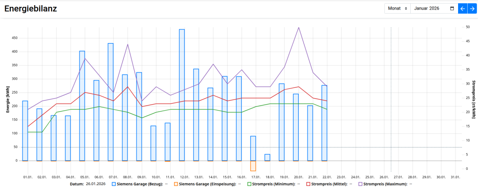Go to previous month with left arrow

pyautogui.click(x=462, y=8)
